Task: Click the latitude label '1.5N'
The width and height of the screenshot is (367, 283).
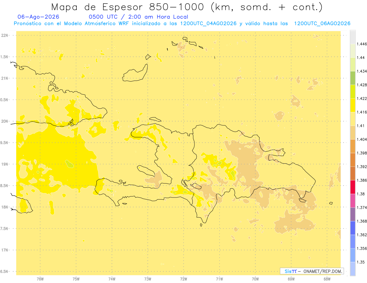Action: pos(5,57)
